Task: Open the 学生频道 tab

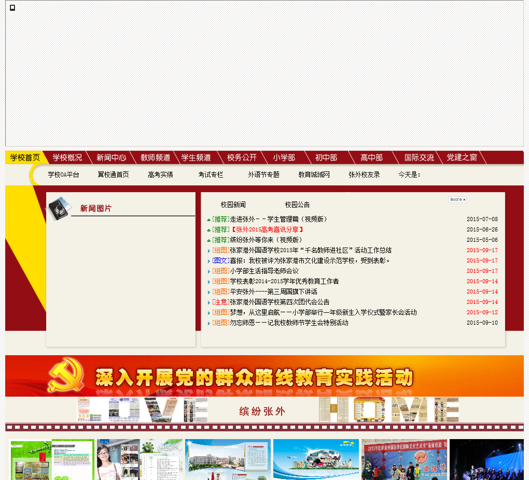Action: click(196, 157)
